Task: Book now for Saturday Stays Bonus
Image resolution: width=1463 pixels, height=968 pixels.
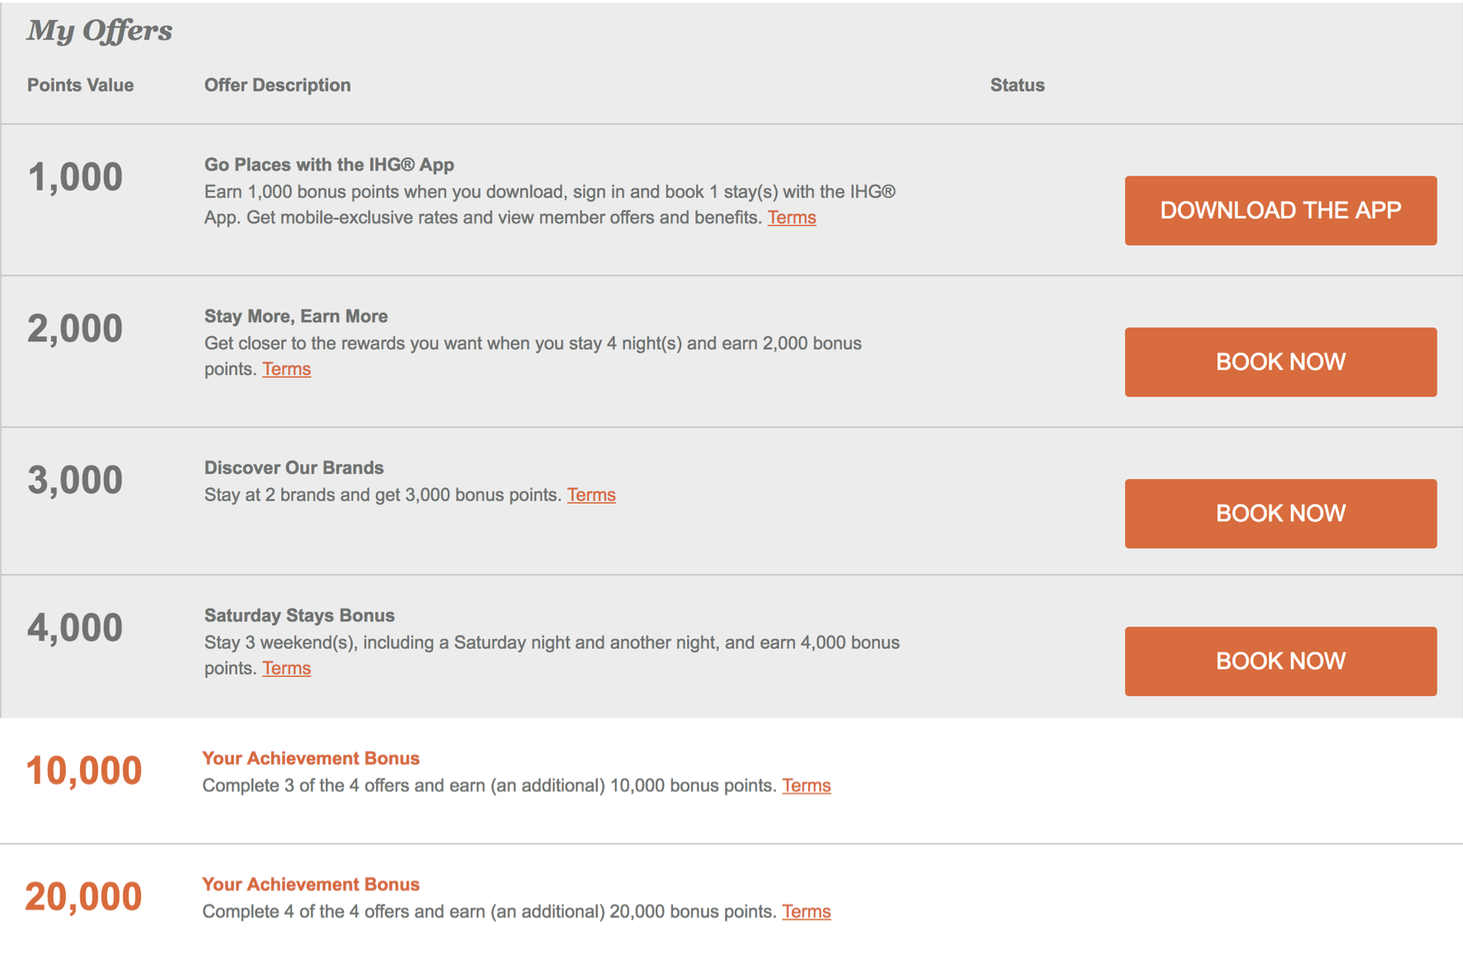Action: tap(1280, 661)
